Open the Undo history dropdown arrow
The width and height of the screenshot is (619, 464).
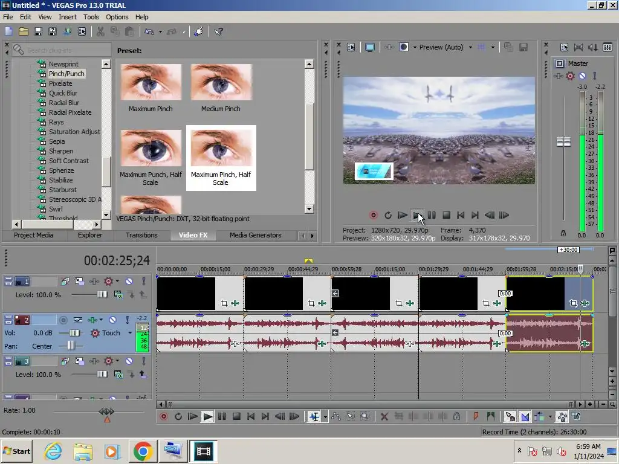point(160,31)
